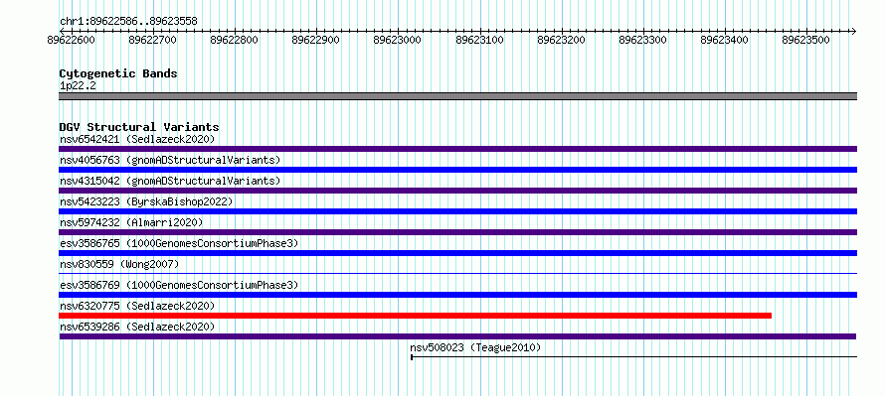Click ruler position 89622800
Screen dimensions: 885x396
click(x=235, y=41)
